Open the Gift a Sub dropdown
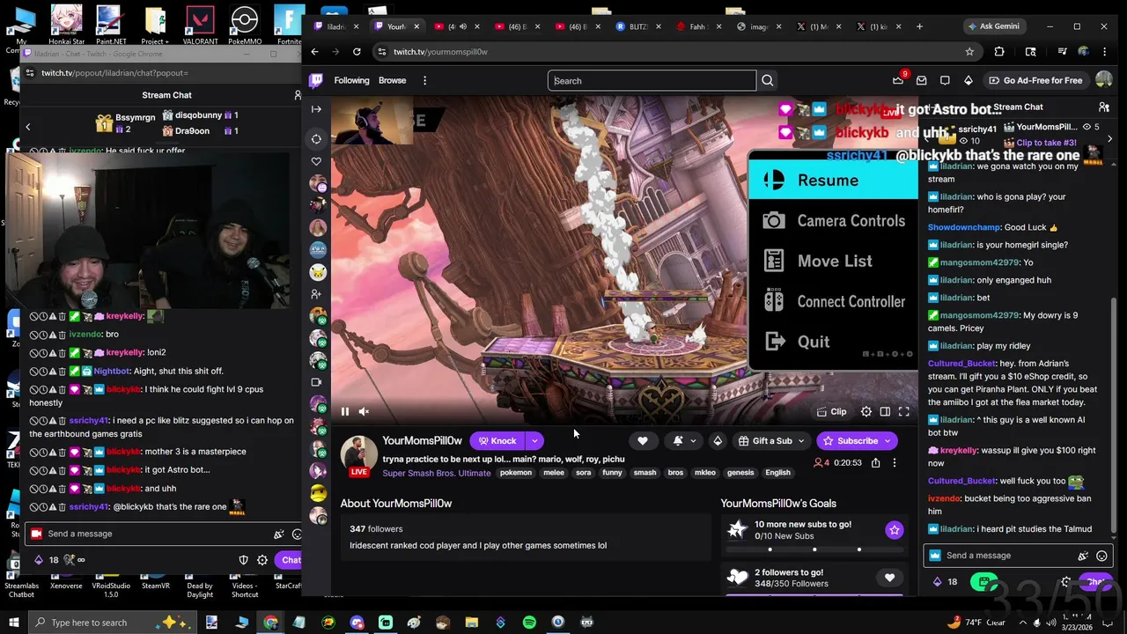Screen dimensions: 1127x634 (x=771, y=440)
